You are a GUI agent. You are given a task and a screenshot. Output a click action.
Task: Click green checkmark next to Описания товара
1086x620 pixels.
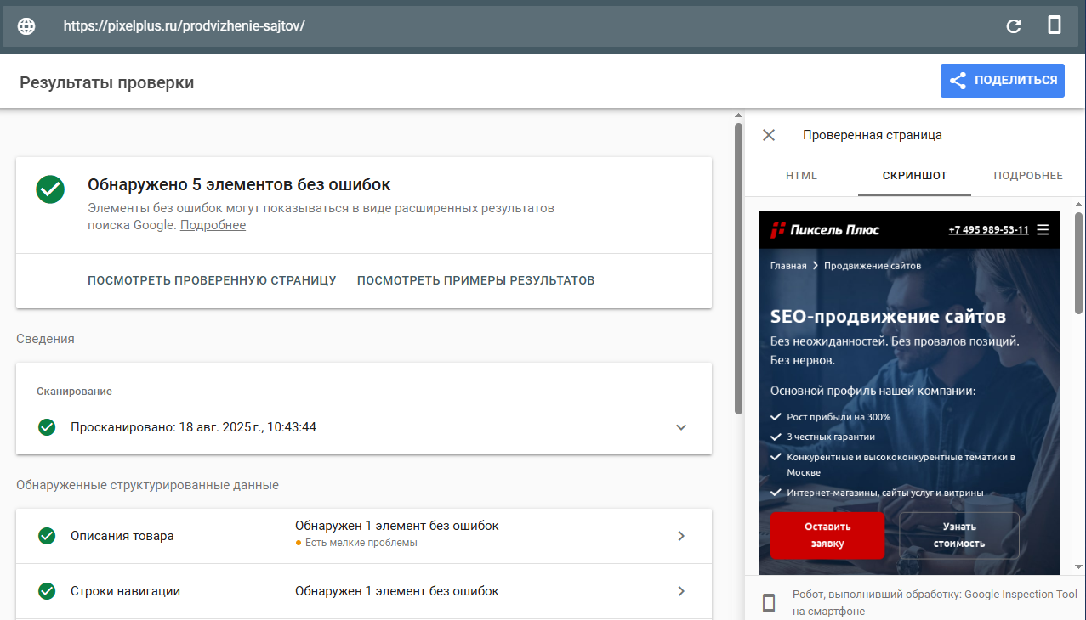click(47, 536)
